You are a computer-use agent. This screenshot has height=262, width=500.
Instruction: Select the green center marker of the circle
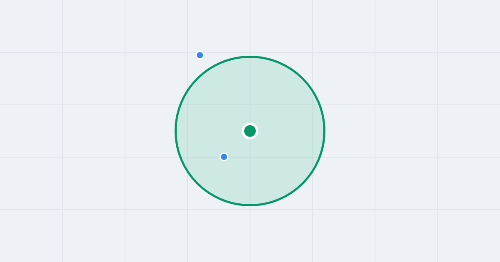tap(250, 131)
